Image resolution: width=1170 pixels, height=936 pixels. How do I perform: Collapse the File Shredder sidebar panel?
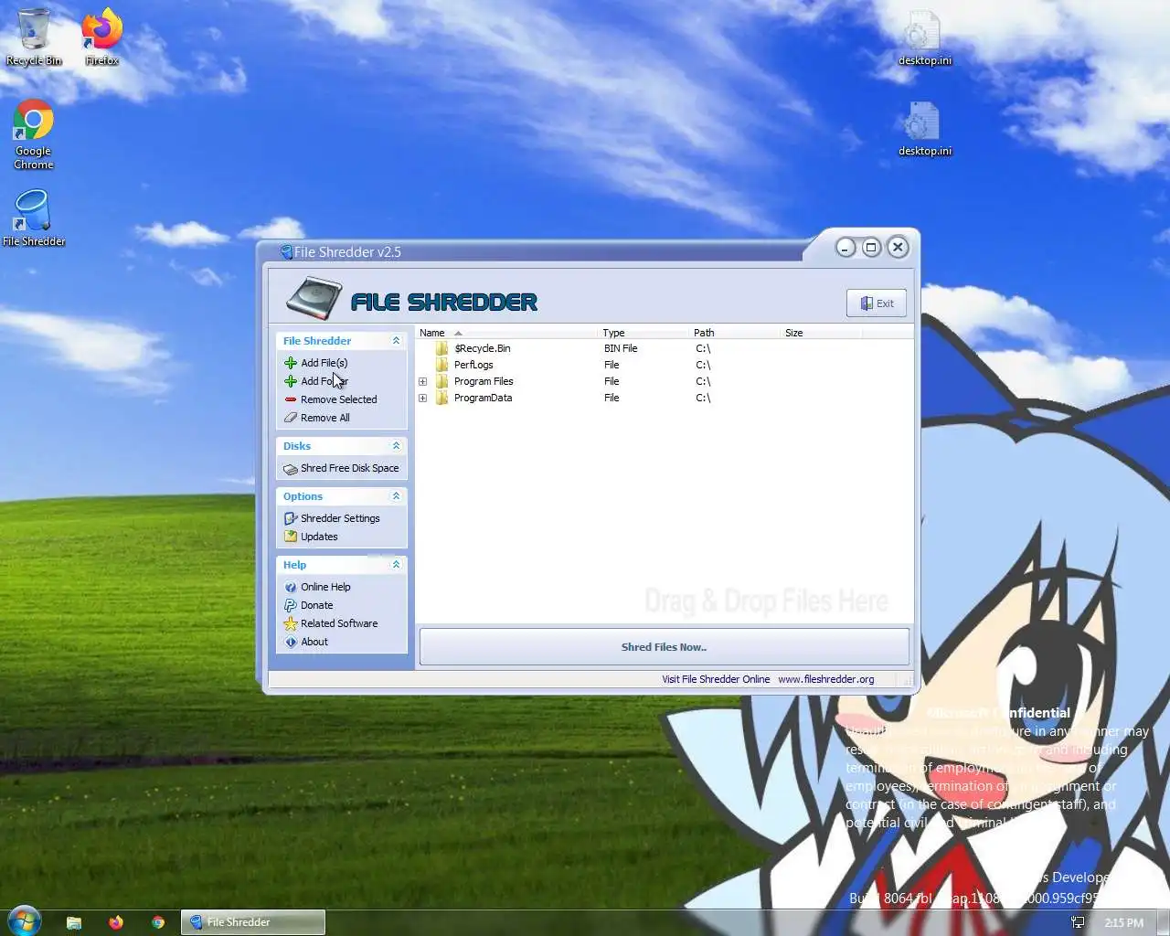[396, 341]
